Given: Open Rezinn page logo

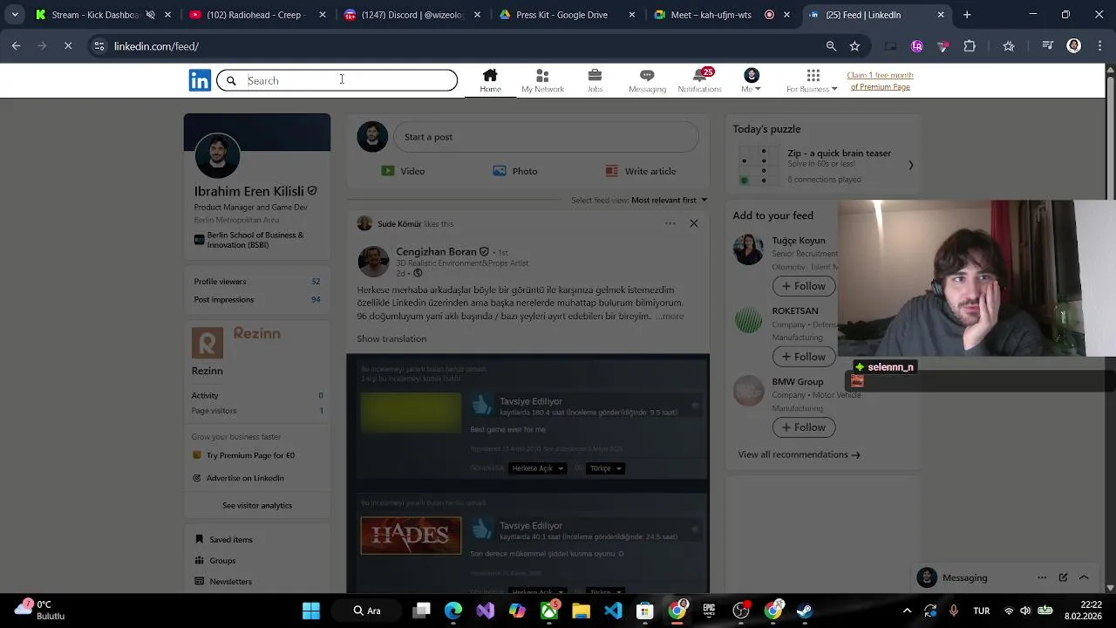Looking at the screenshot, I should [x=208, y=343].
